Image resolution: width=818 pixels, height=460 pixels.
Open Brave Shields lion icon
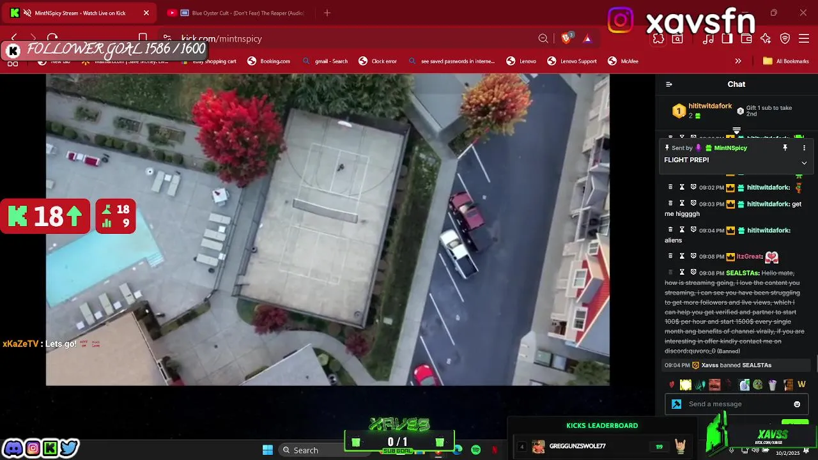click(x=566, y=38)
